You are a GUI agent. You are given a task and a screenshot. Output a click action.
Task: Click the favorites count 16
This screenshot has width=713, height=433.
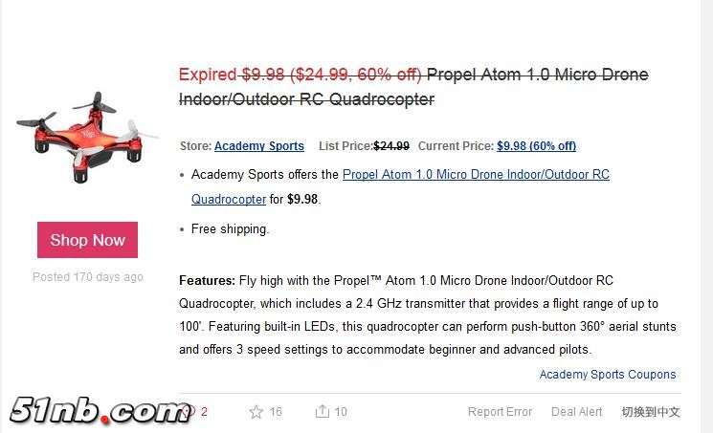[276, 412]
